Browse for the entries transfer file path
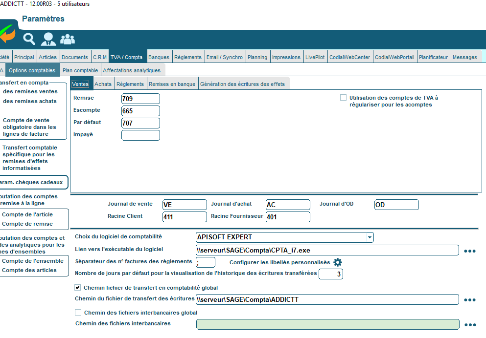Viewport: 486px width, 338px height. coord(469,300)
